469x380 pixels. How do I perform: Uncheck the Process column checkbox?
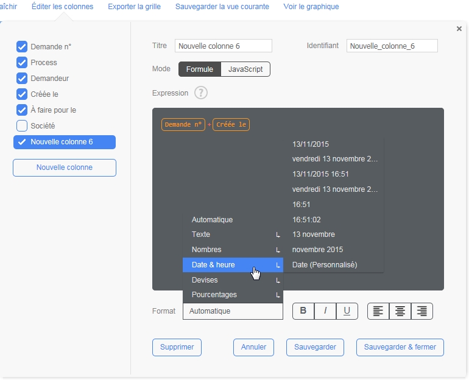click(22, 63)
